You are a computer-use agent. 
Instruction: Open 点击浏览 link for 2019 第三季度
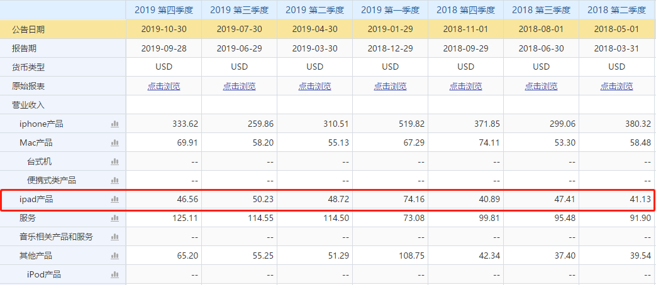[239, 87]
